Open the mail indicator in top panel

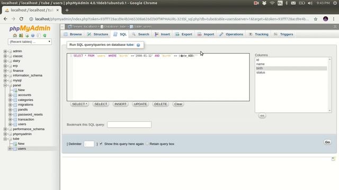coord(293,3)
